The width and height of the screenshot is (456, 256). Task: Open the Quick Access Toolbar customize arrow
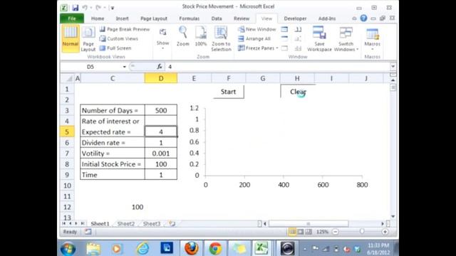[113, 8]
